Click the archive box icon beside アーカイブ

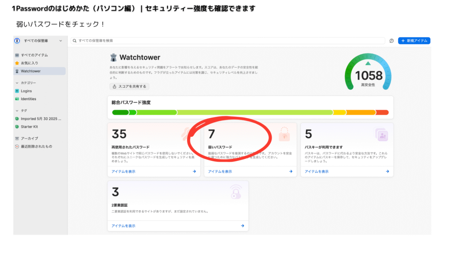tap(17, 139)
